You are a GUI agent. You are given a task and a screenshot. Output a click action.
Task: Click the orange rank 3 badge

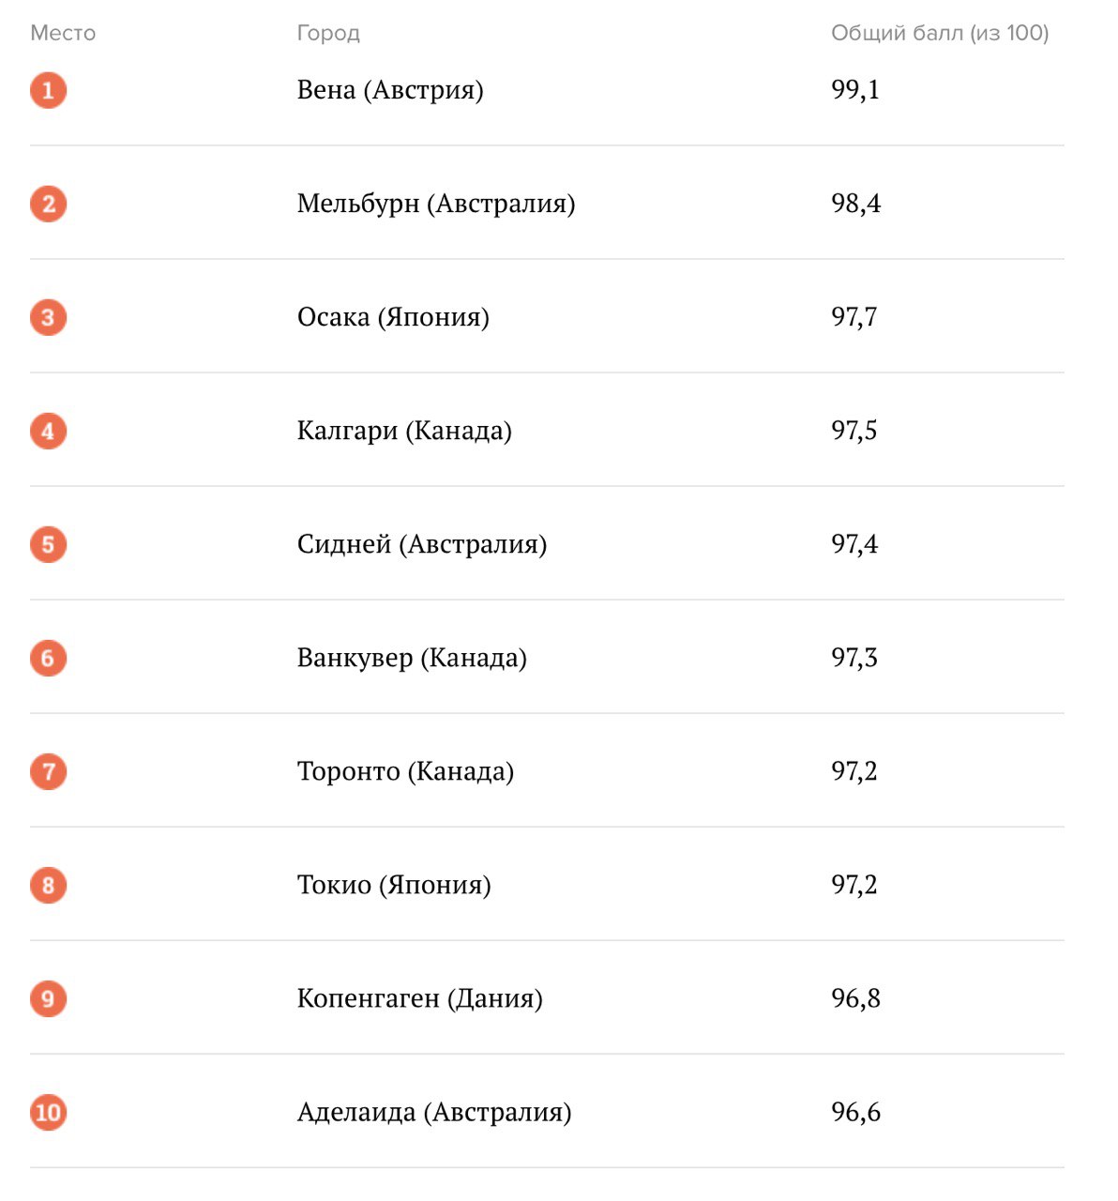pyautogui.click(x=48, y=317)
